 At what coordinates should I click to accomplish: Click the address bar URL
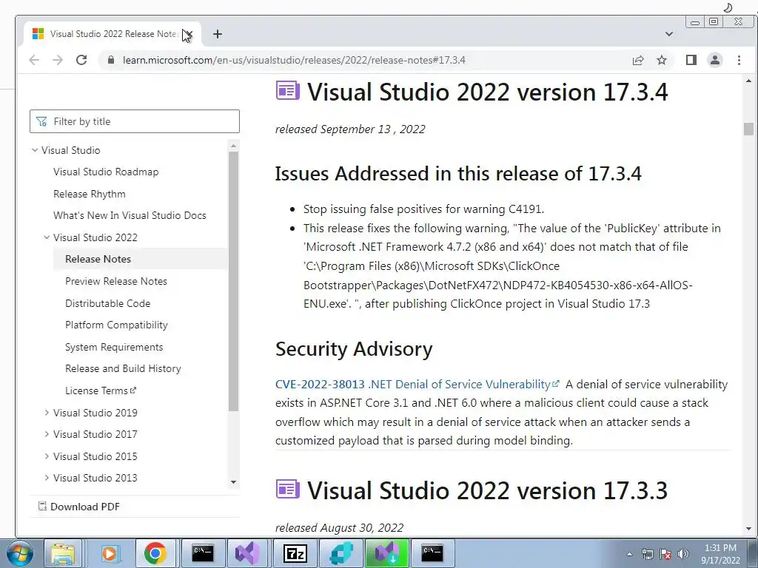(x=294, y=60)
